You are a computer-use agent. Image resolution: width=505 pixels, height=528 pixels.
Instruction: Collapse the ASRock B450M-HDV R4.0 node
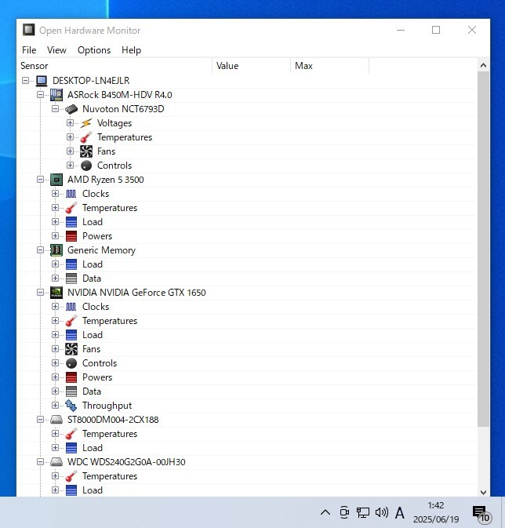coord(40,95)
